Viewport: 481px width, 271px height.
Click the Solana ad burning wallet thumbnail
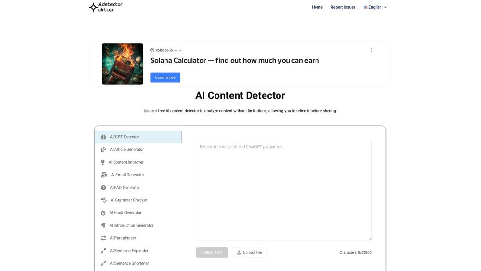click(x=122, y=64)
